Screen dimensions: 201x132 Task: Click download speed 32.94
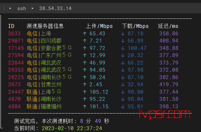tap(136, 84)
